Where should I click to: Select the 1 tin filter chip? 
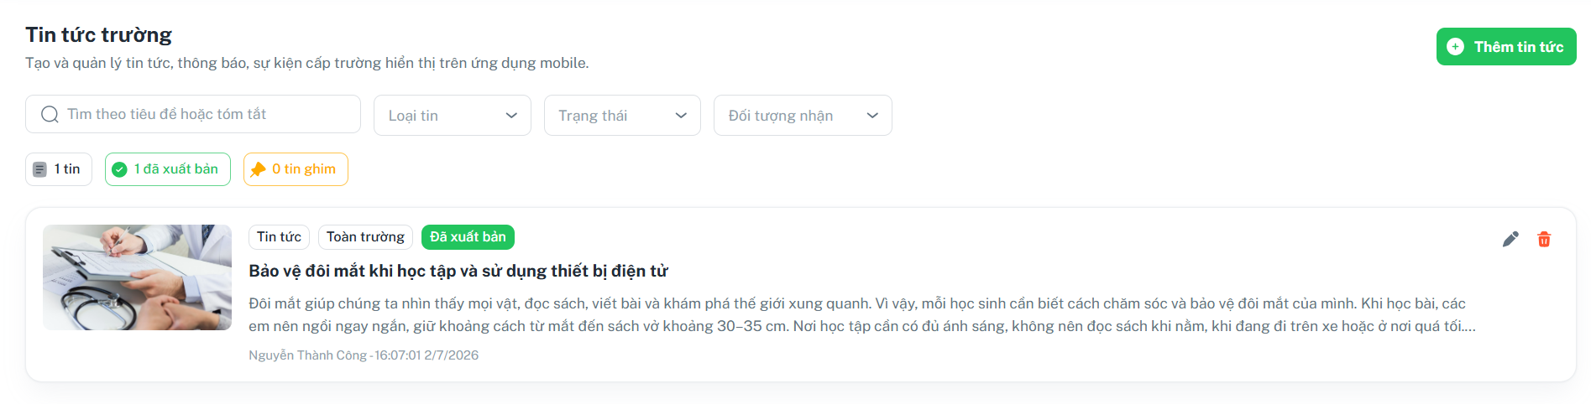59,169
